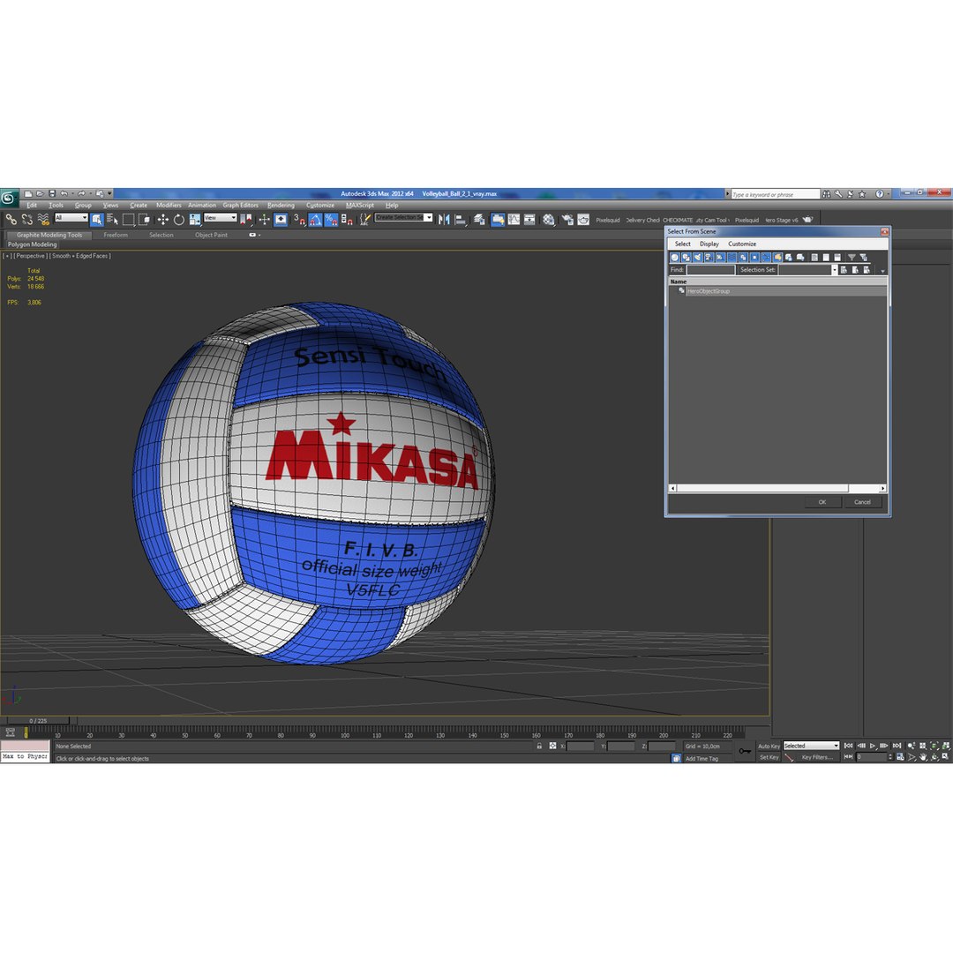Click the Unlink Selection tool
The height and width of the screenshot is (953, 953).
point(26,220)
